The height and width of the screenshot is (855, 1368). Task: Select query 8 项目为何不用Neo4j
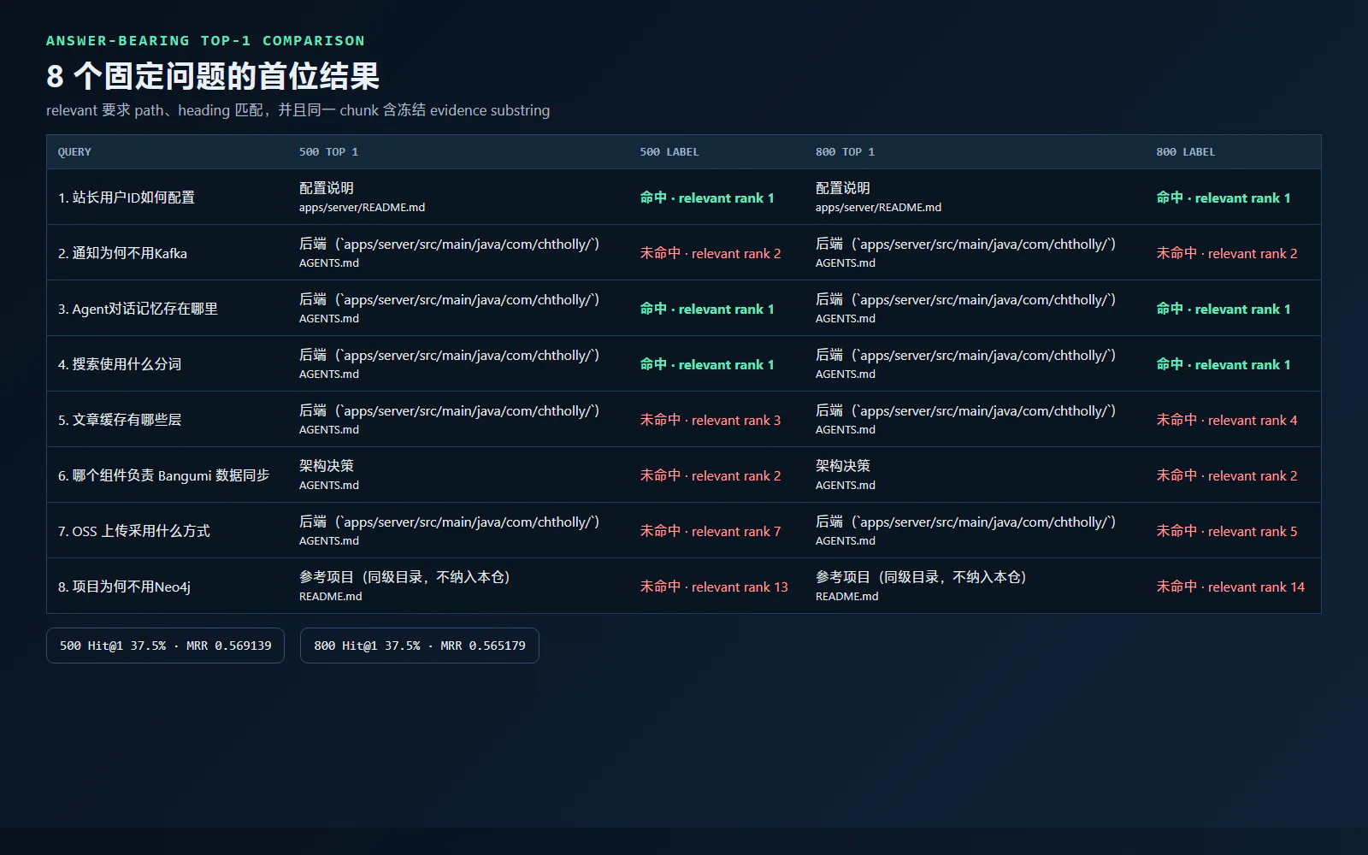(x=124, y=587)
